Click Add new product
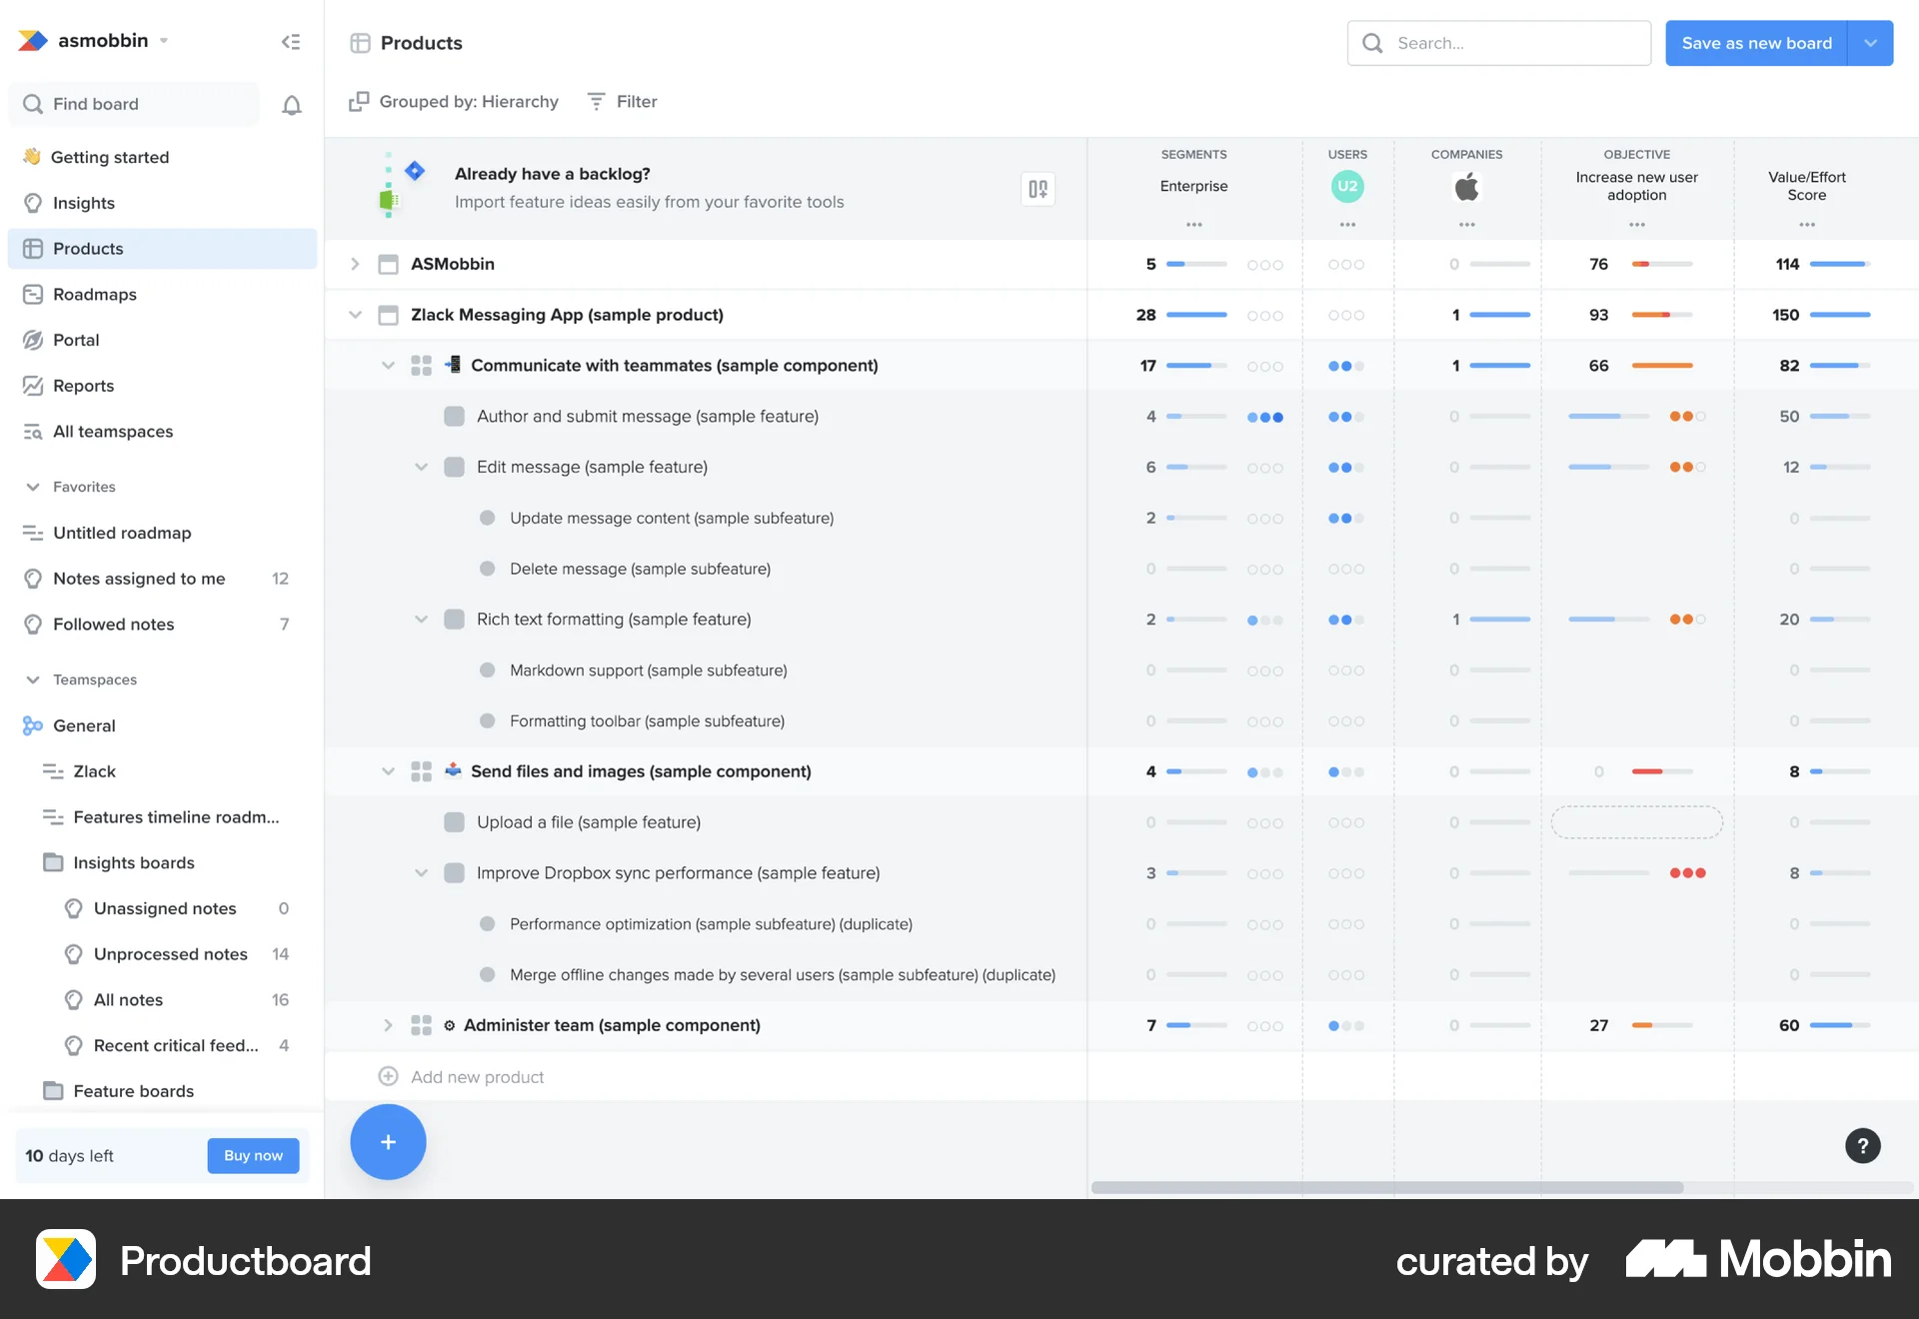The image size is (1919, 1319). tap(477, 1076)
